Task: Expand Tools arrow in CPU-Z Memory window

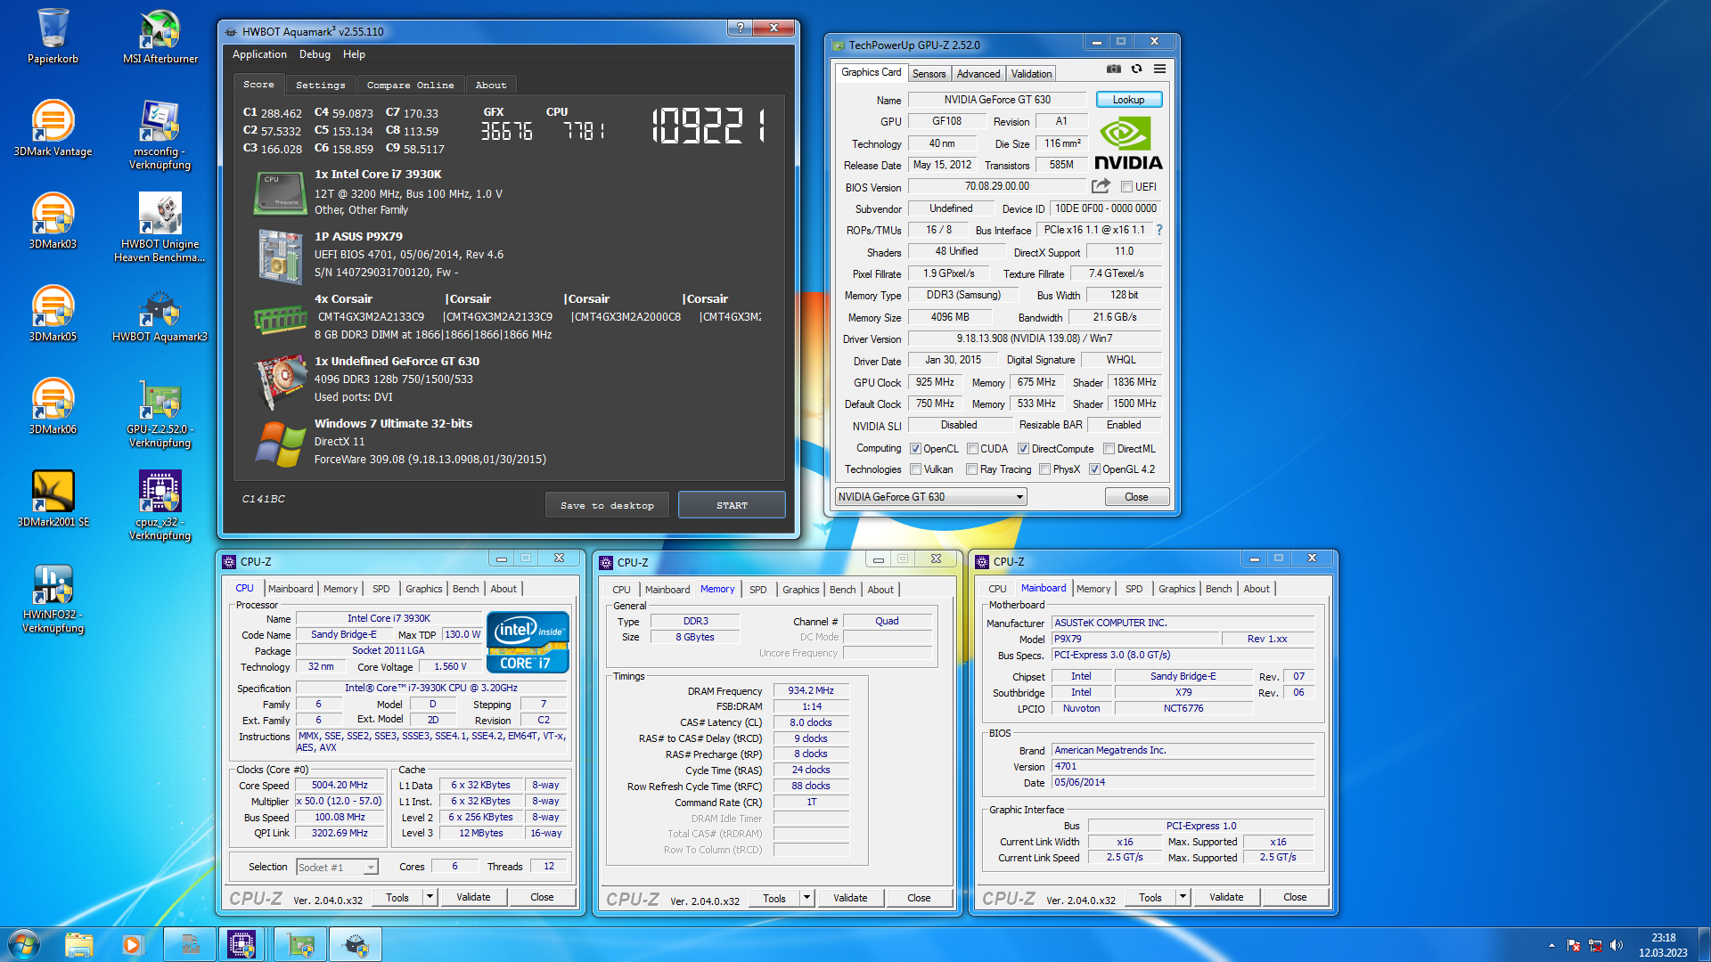Action: (x=806, y=898)
